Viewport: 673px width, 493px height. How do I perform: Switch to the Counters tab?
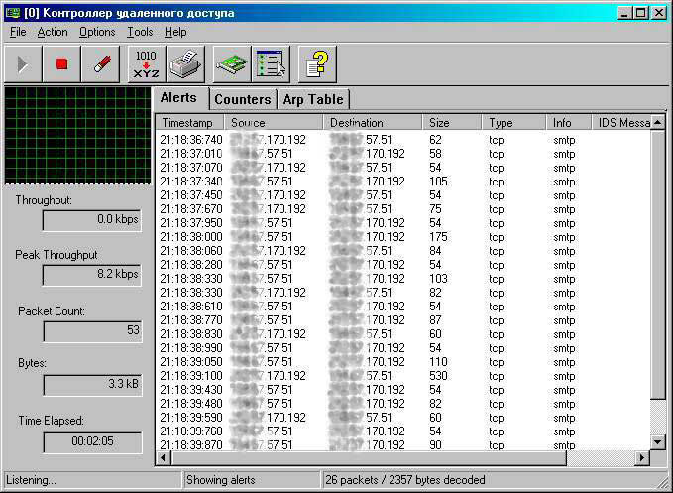click(243, 99)
